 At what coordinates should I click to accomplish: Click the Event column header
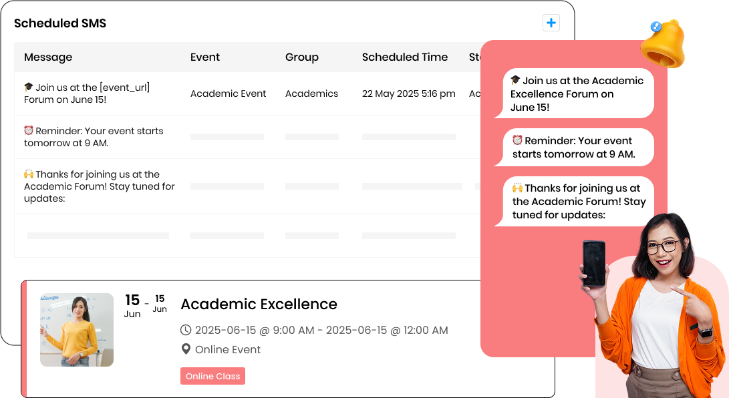tap(204, 57)
